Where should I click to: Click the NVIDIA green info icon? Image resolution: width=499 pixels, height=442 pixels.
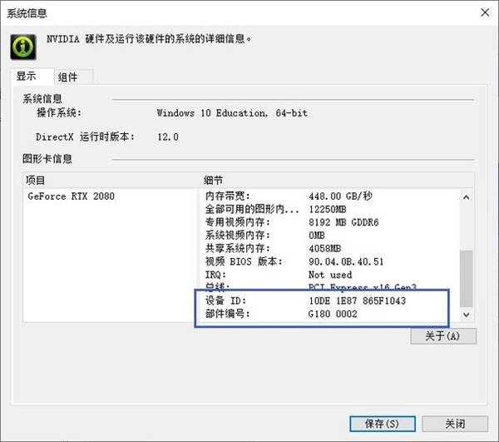(23, 47)
